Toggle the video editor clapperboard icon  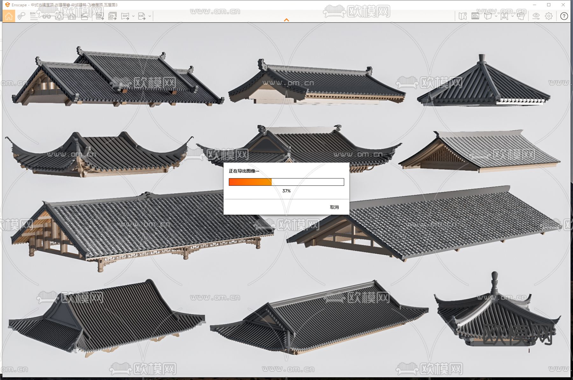84,16
